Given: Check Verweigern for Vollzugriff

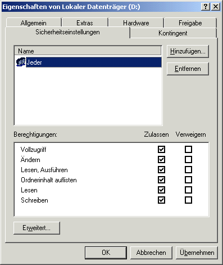Looking at the screenshot, I should [188, 150].
